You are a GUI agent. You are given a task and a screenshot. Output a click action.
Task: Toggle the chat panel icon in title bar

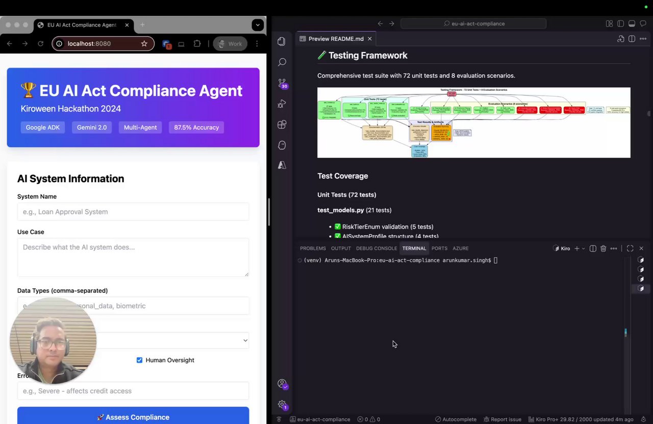tap(643, 23)
